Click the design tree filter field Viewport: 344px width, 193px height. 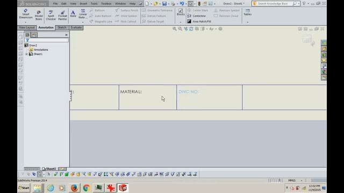coord(47,40)
